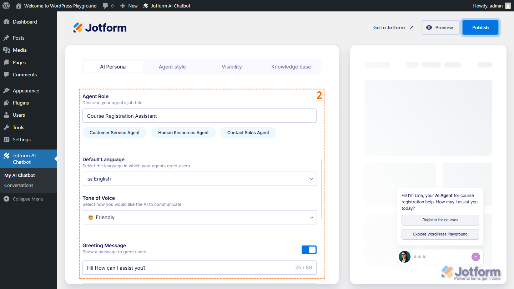514x289 pixels.
Task: Click the Media icon in sidebar
Action: pos(6,50)
